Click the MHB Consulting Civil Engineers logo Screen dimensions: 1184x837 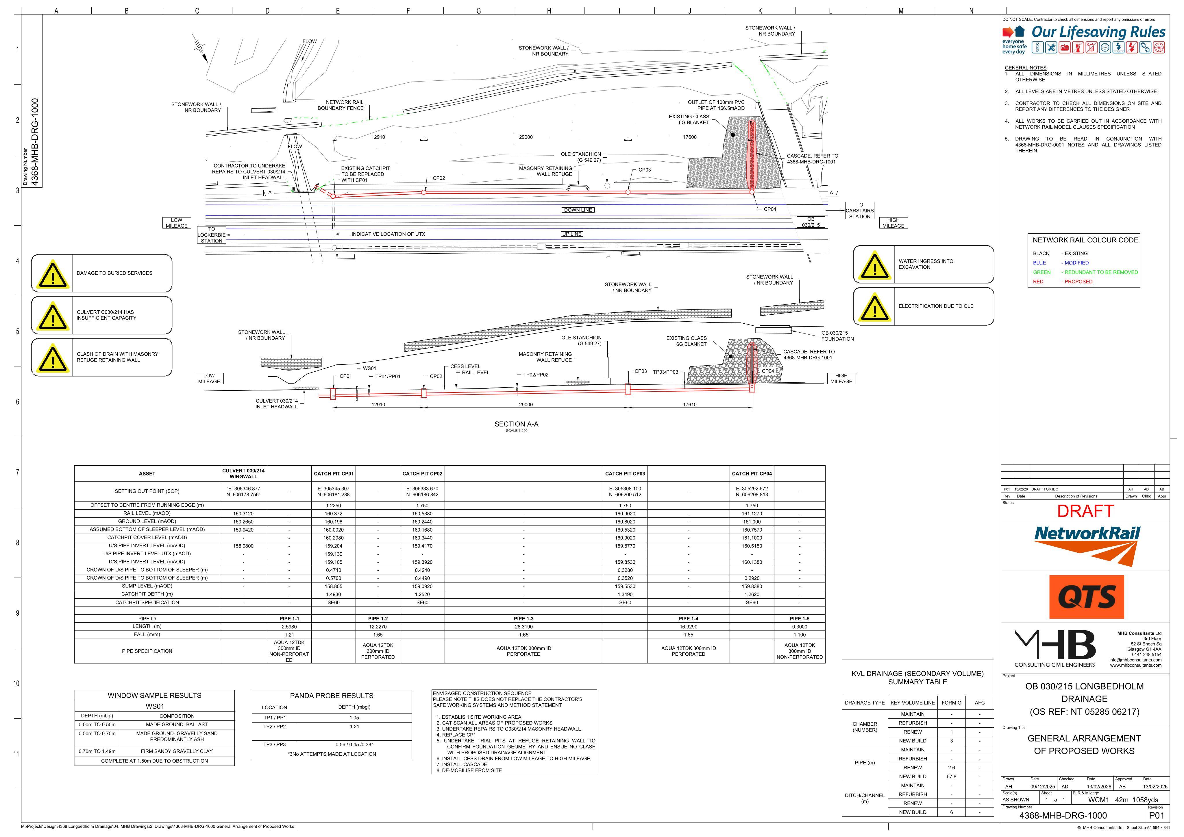[1055, 649]
